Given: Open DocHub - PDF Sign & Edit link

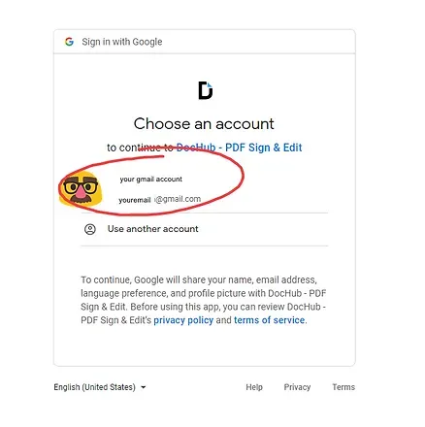Looking at the screenshot, I should tap(240, 148).
